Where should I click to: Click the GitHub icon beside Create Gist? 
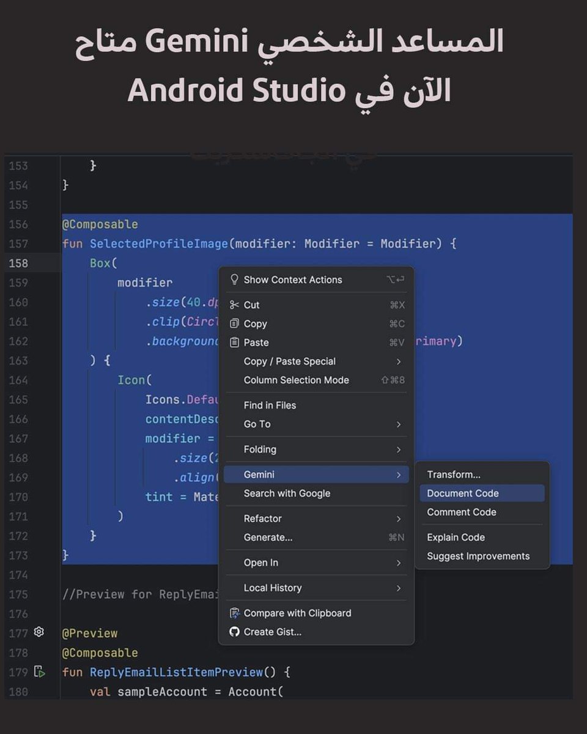(x=234, y=632)
